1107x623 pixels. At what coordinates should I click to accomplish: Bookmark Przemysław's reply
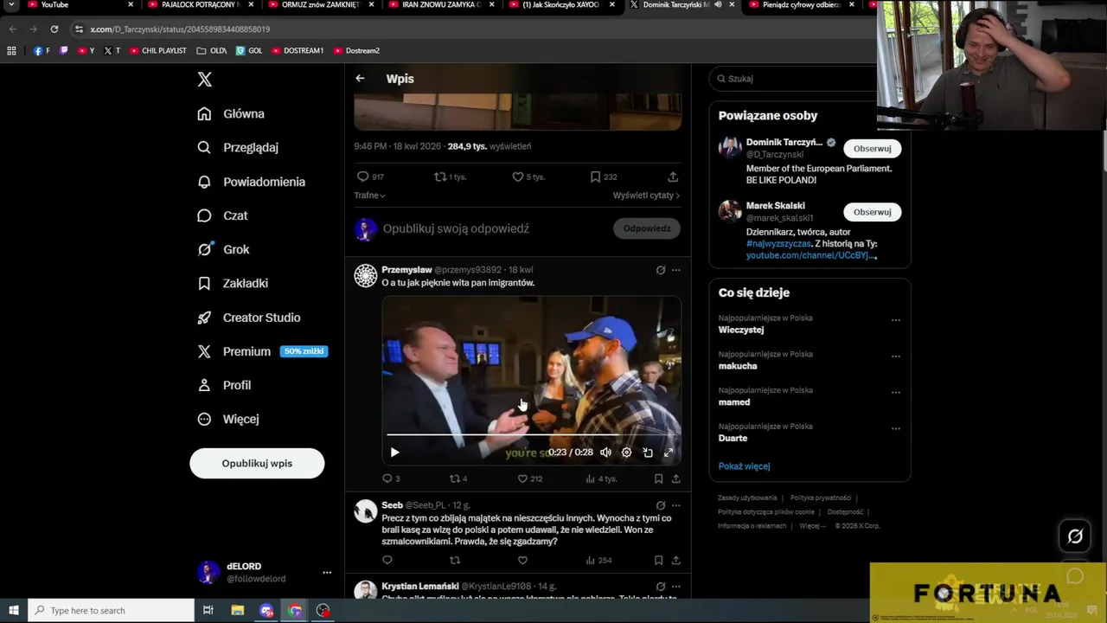(x=658, y=478)
